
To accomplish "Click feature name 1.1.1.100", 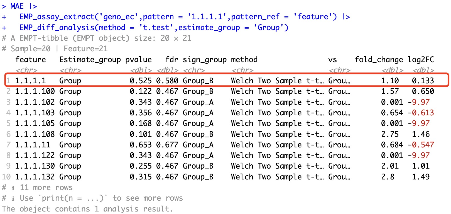I will 35,91.
